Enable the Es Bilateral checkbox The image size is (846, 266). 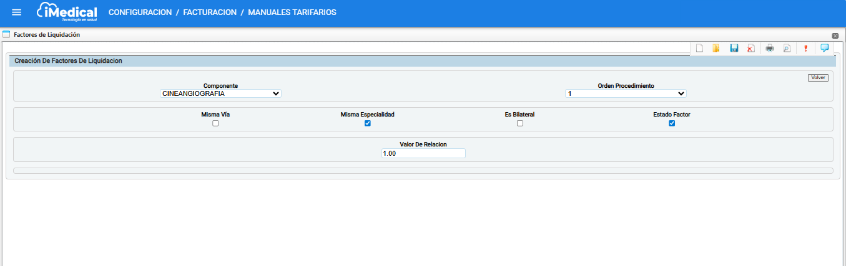click(x=519, y=123)
